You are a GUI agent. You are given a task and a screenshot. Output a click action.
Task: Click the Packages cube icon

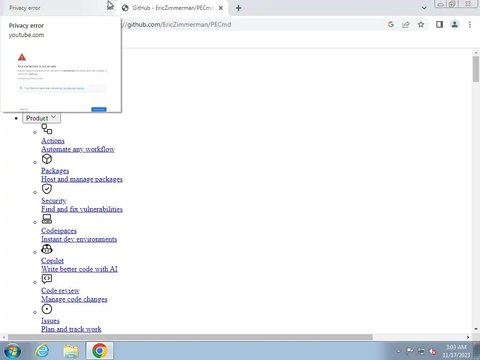(x=47, y=159)
